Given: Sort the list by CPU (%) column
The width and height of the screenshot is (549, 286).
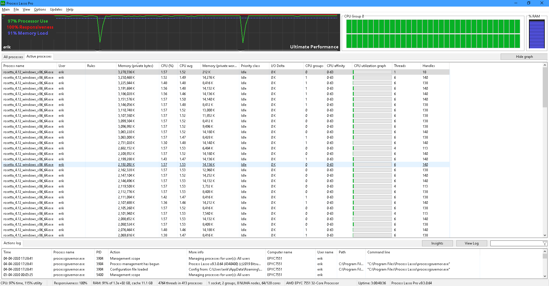Looking at the screenshot, I should click(x=167, y=66).
